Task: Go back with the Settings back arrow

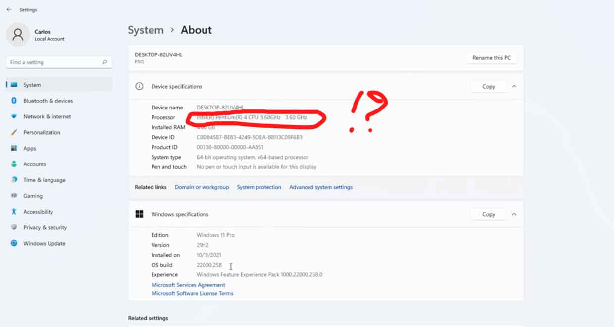Action: (9, 9)
